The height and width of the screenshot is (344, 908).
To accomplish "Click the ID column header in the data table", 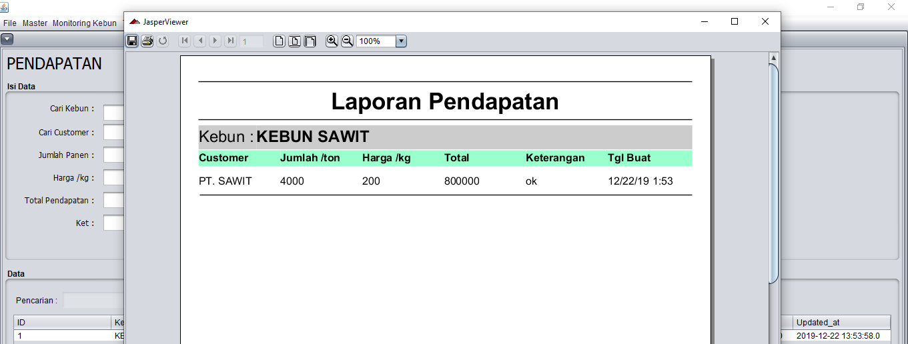I will 63,323.
